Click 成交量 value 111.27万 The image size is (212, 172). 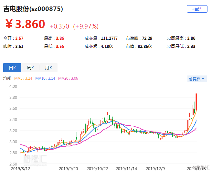[109, 38]
